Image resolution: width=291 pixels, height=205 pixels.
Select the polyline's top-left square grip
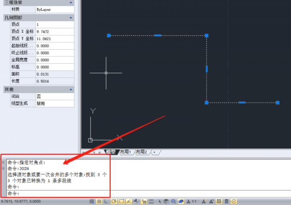(109, 36)
